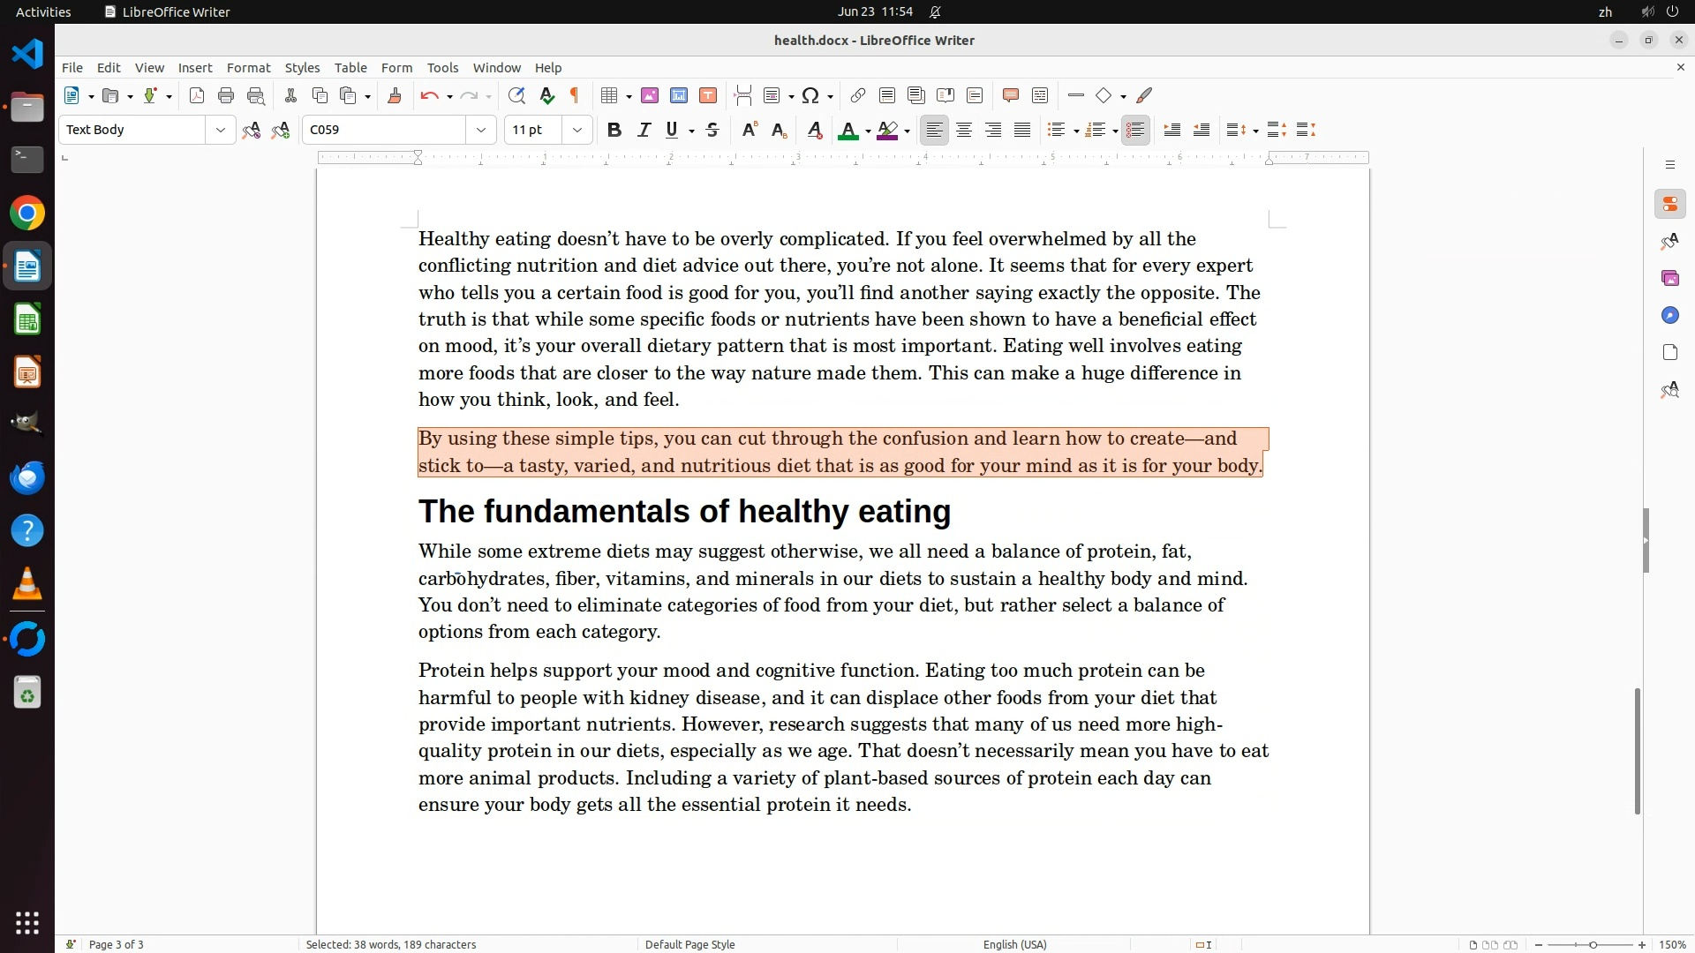Click the Clone Formatting paintbrush icon
The image size is (1695, 953).
click(395, 95)
